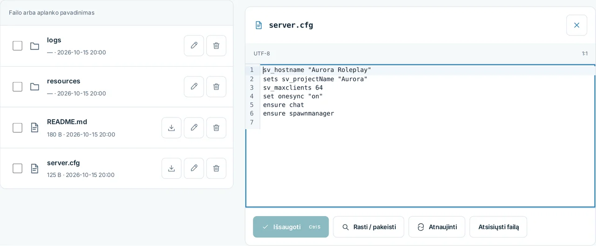Open the resources folder by name
The width and height of the screenshot is (596, 246).
point(64,81)
